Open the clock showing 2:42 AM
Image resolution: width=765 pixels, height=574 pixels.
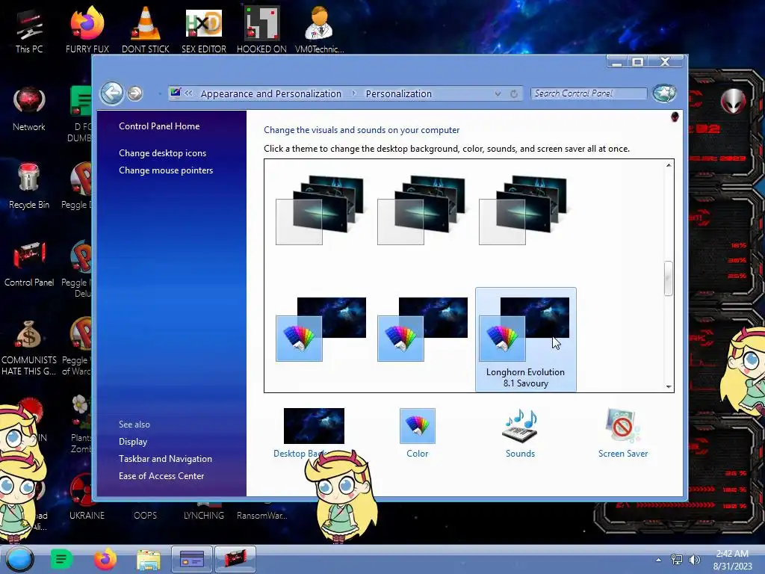coord(732,560)
